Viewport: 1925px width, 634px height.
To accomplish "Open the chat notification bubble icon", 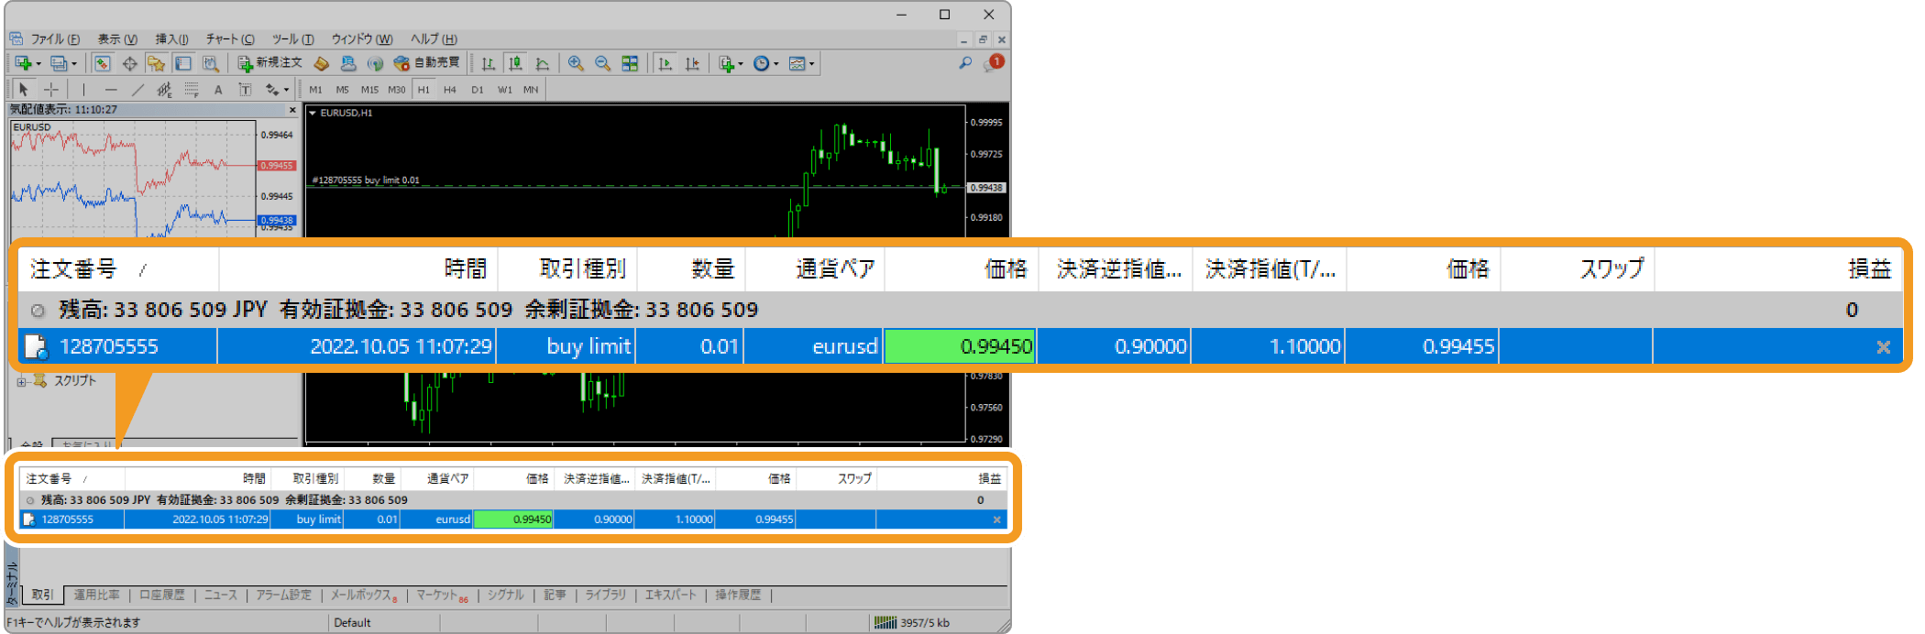I will (x=994, y=62).
